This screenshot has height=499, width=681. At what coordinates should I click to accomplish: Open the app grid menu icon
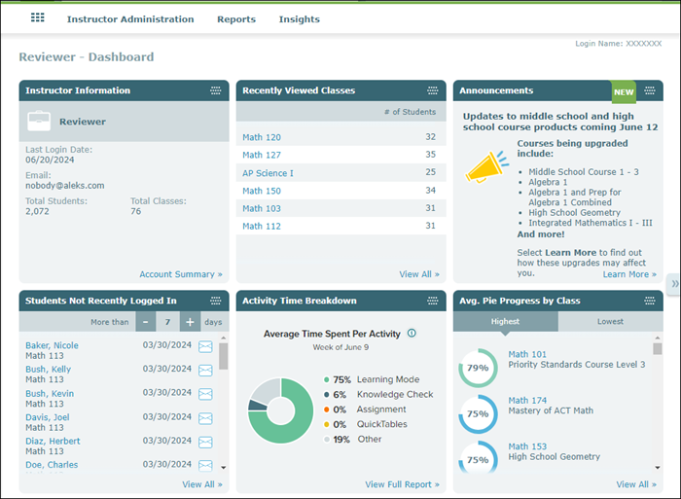coord(38,18)
